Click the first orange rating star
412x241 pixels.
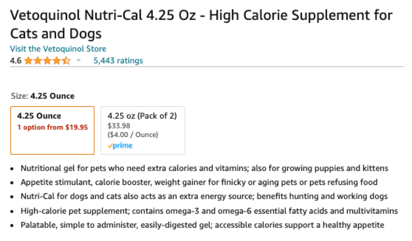click(x=28, y=61)
